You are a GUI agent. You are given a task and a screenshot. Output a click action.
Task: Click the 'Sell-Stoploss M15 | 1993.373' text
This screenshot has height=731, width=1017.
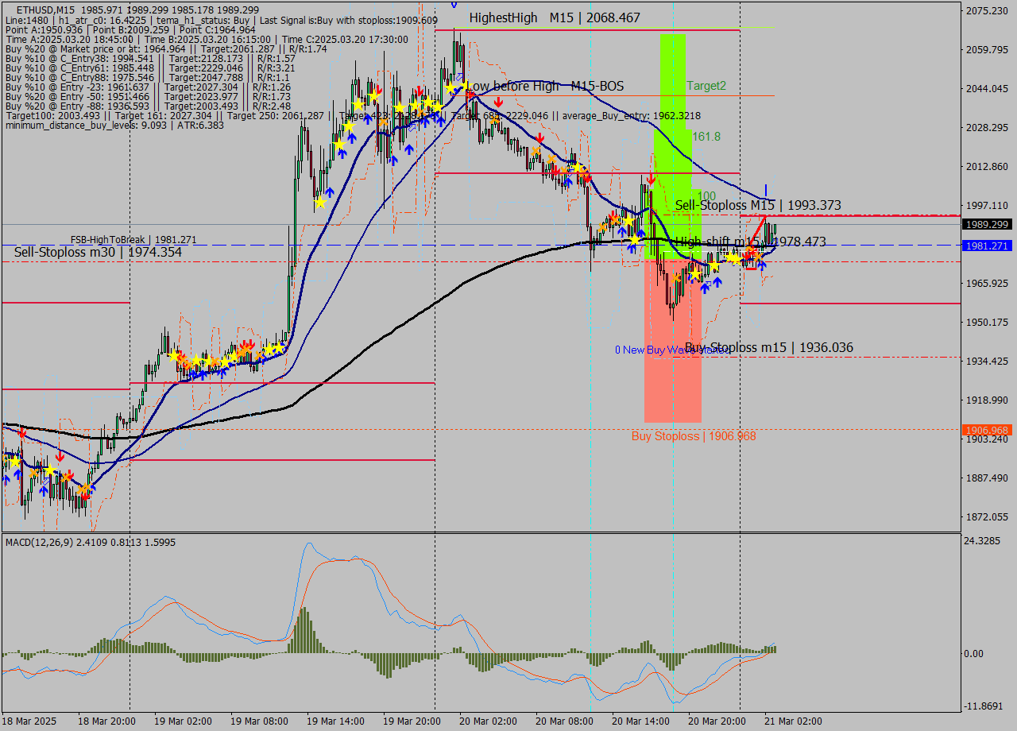coord(759,205)
